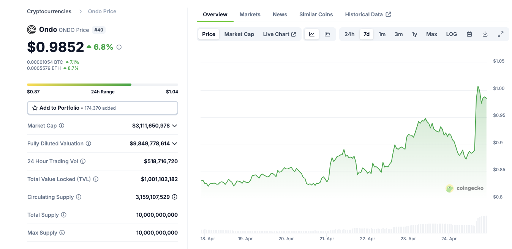Click the CoinGecko logo on the chart
The image size is (512, 249).
pyautogui.click(x=450, y=188)
